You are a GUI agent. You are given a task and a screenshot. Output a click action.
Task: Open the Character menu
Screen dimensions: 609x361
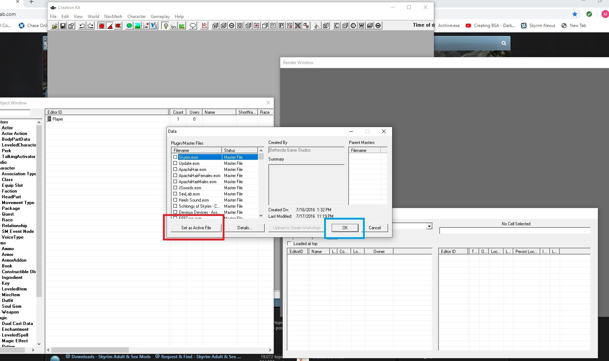pos(137,17)
